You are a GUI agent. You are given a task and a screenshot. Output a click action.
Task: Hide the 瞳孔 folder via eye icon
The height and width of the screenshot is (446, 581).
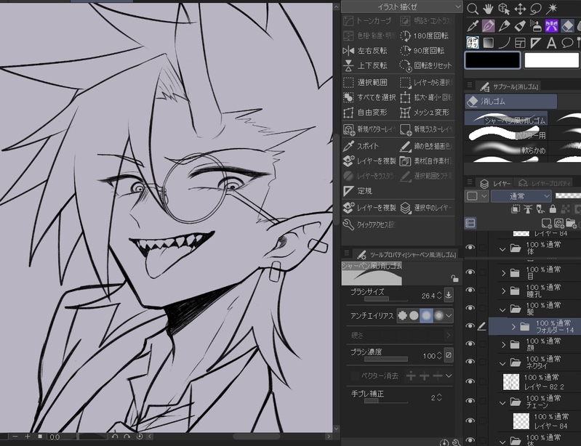pyautogui.click(x=470, y=290)
